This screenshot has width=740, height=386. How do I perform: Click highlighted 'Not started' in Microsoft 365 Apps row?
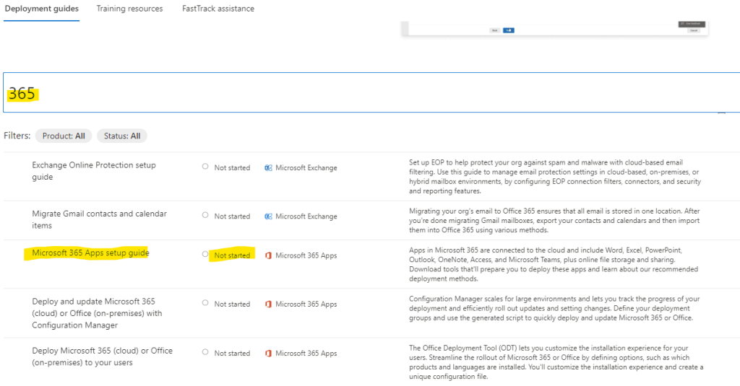click(232, 255)
